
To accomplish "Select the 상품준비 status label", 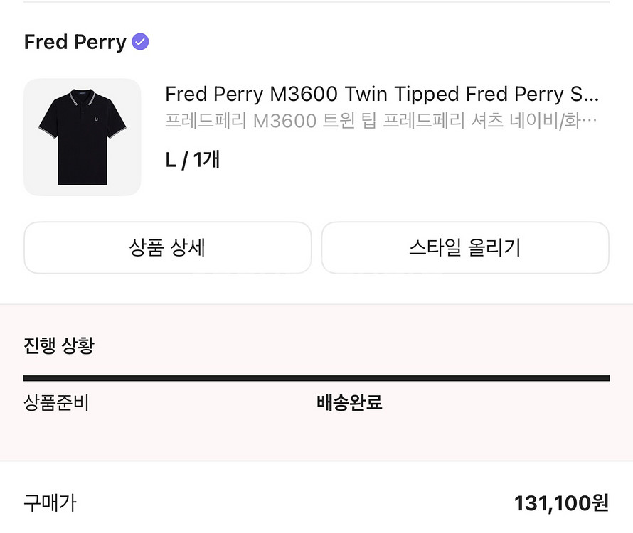I will pyautogui.click(x=57, y=402).
